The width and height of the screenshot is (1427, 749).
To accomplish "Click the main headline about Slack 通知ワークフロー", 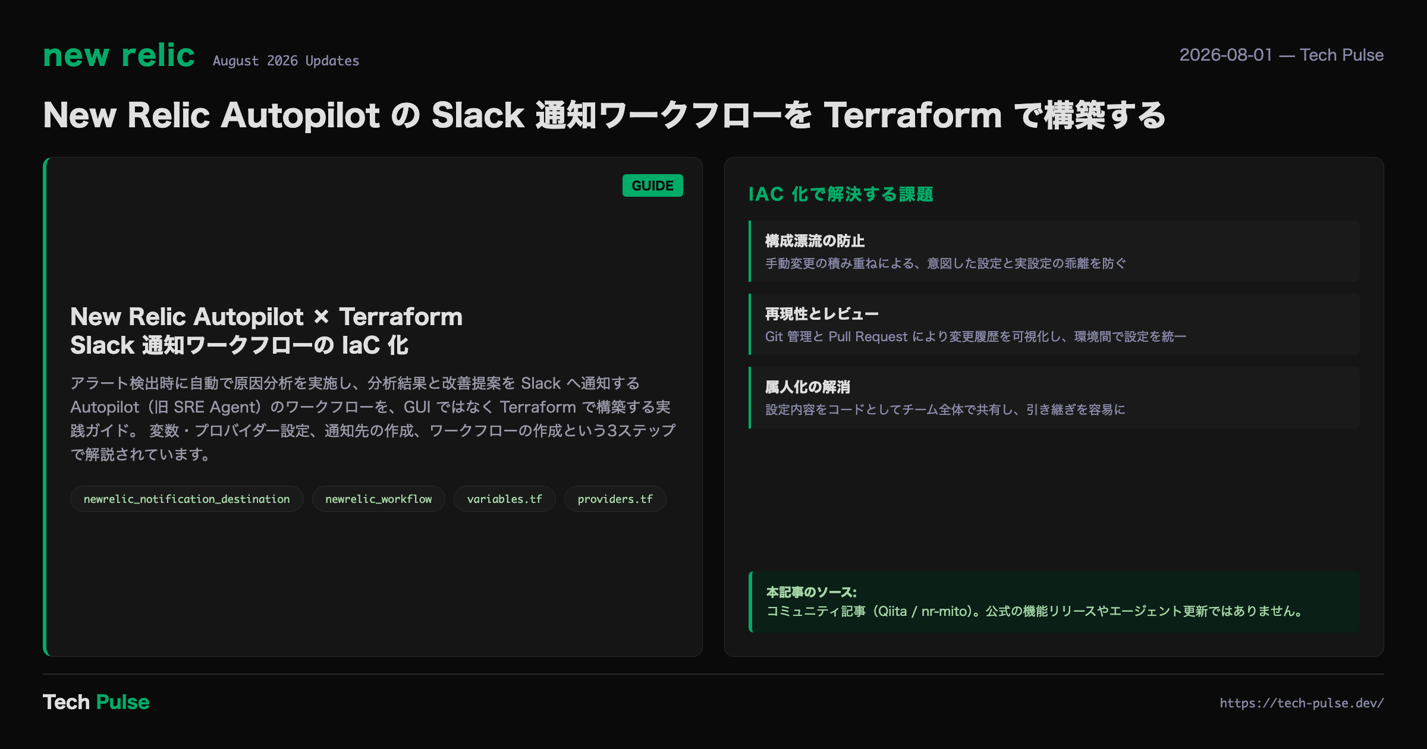I will 604,115.
